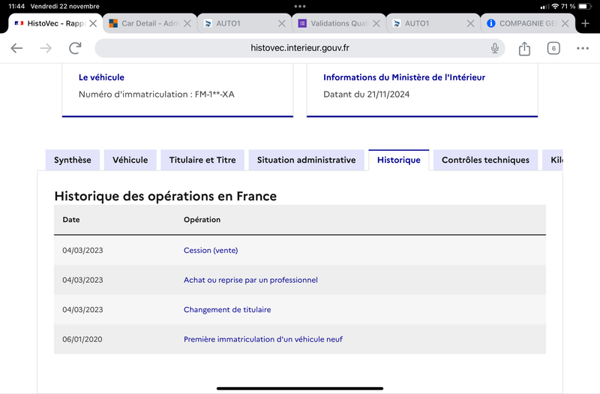The height and width of the screenshot is (394, 600).
Task: Close the HistoVec browser tab
Action: [x=92, y=23]
